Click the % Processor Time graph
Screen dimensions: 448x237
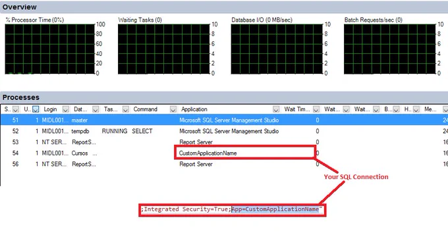click(x=49, y=49)
